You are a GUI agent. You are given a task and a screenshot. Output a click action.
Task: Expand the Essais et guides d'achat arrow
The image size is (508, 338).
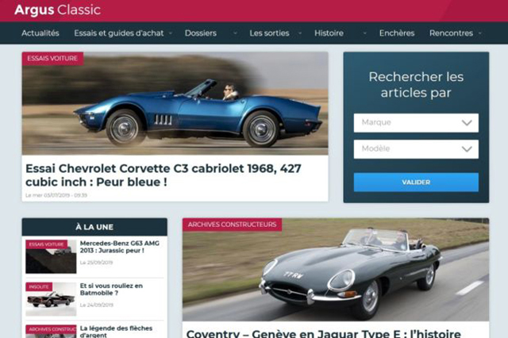click(x=171, y=33)
